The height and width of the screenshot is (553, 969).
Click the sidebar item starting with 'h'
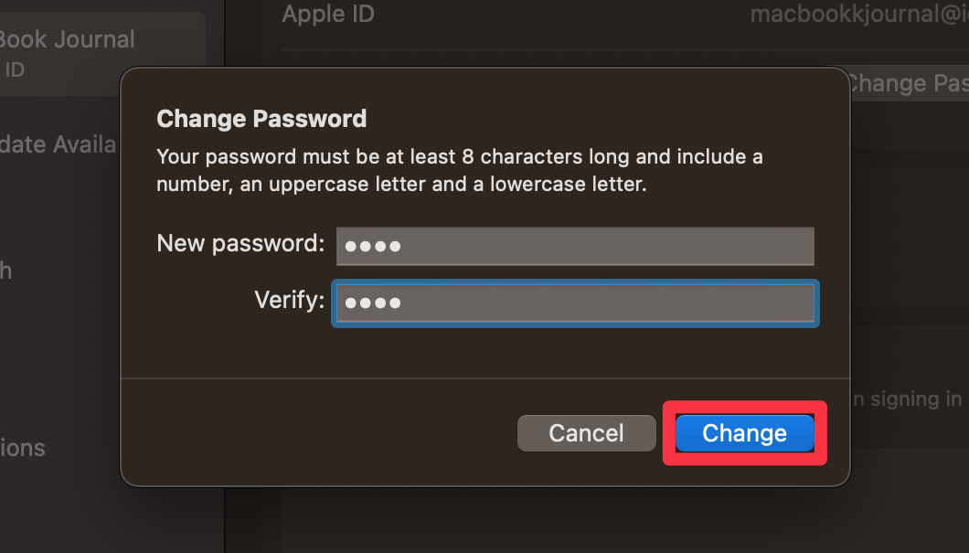pos(7,271)
